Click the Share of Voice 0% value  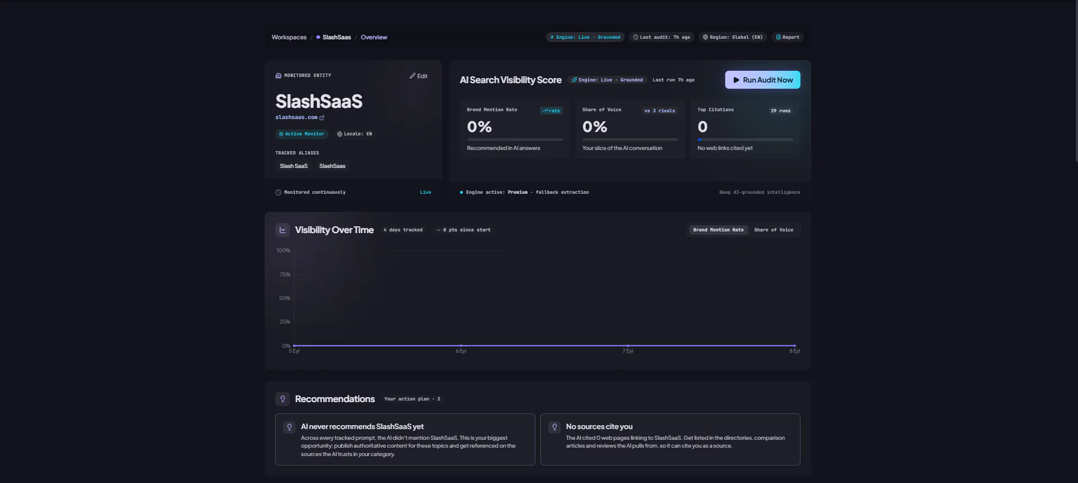pyautogui.click(x=595, y=127)
